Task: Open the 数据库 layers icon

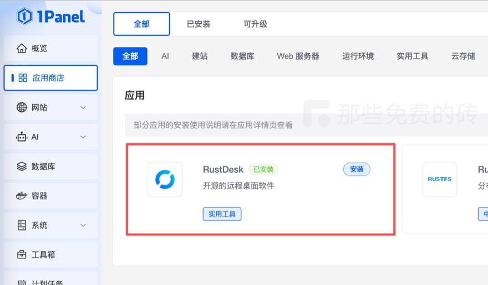Action: [x=22, y=166]
